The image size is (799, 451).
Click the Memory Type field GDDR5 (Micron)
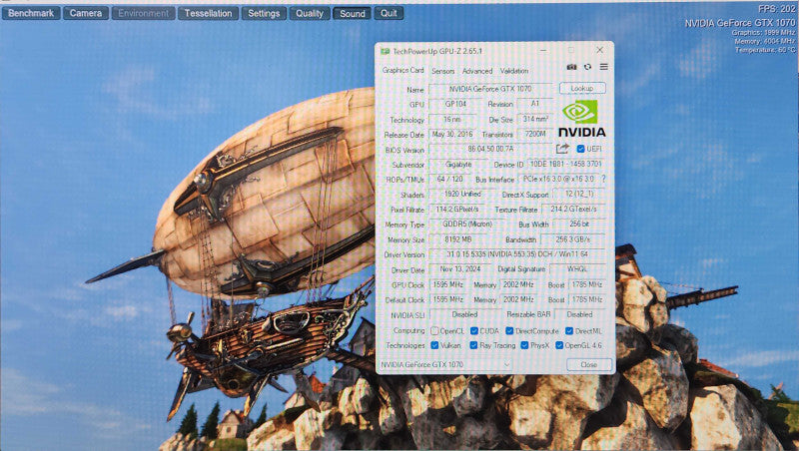click(466, 224)
